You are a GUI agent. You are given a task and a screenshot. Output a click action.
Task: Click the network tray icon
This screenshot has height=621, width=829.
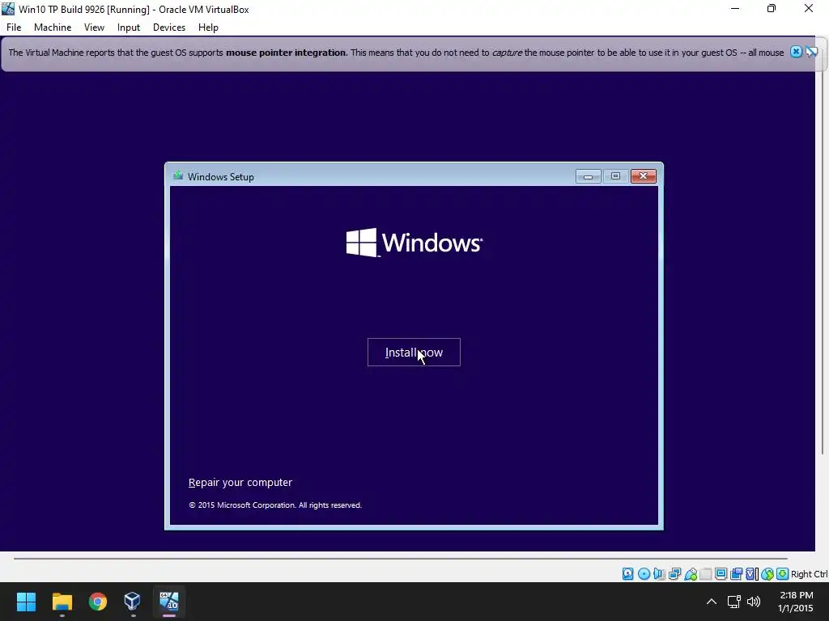(733, 602)
